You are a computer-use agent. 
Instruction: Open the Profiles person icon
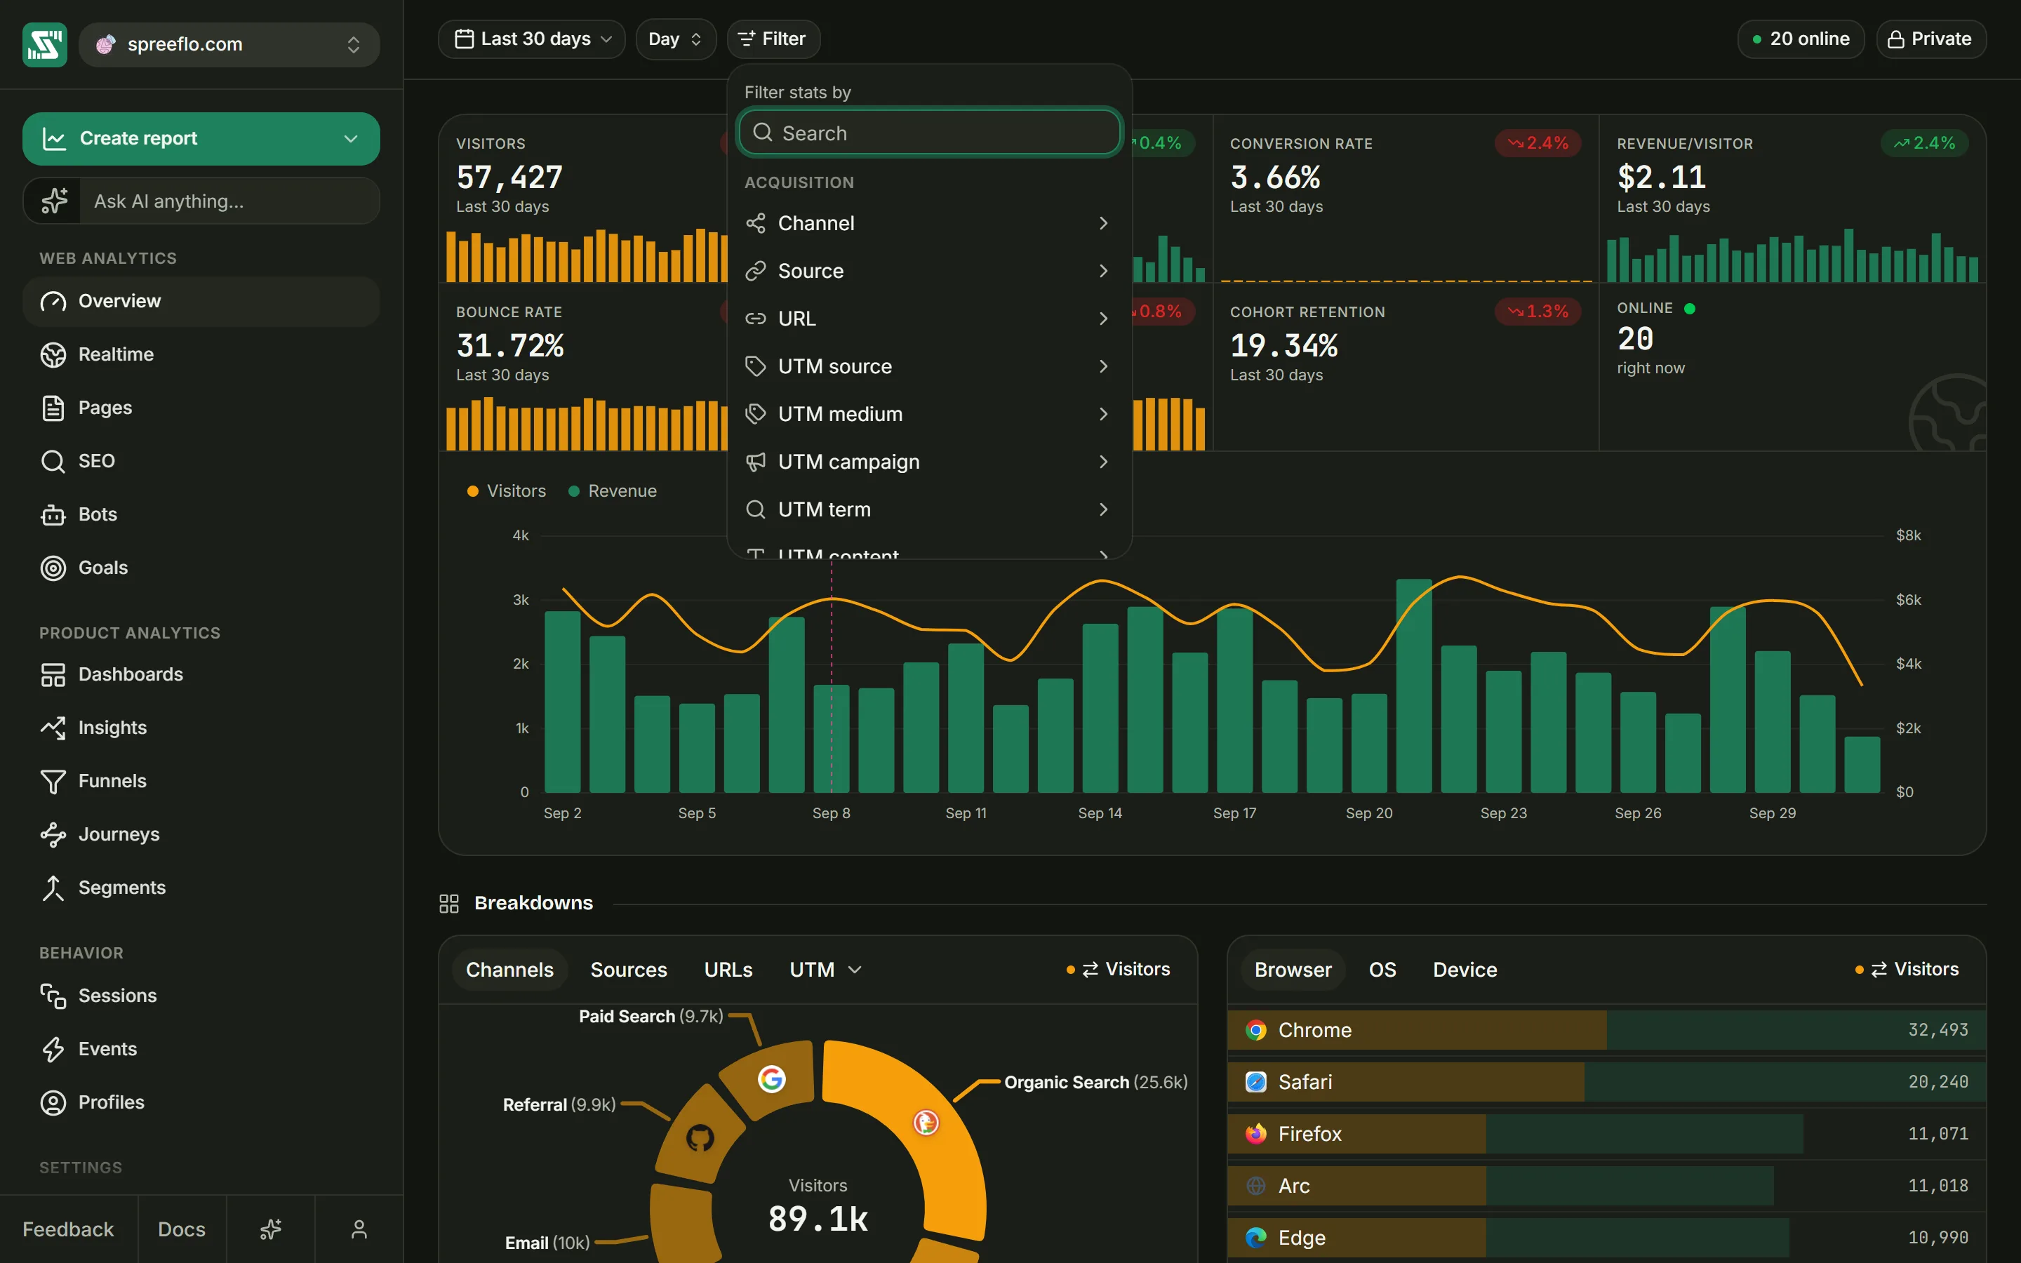point(53,1102)
